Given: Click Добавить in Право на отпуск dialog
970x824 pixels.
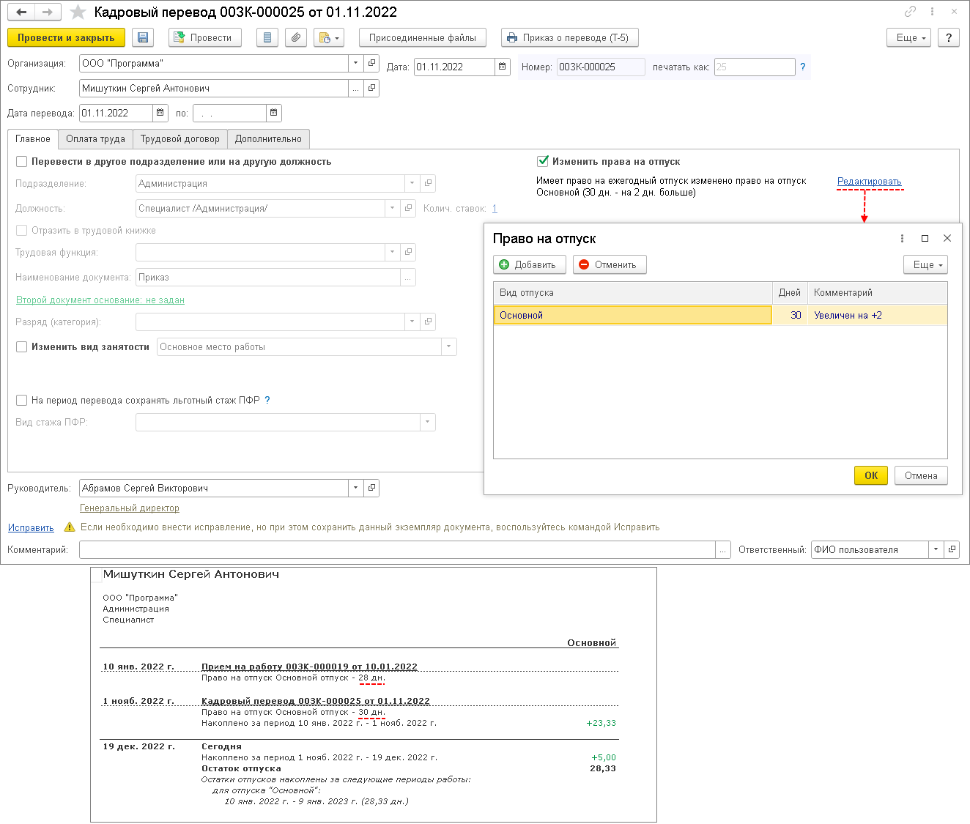Looking at the screenshot, I should pyautogui.click(x=530, y=264).
